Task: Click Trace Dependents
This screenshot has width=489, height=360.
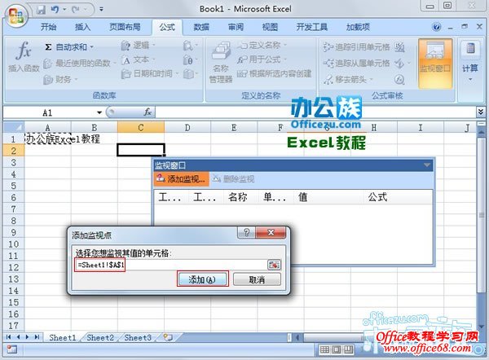Action: (357, 64)
